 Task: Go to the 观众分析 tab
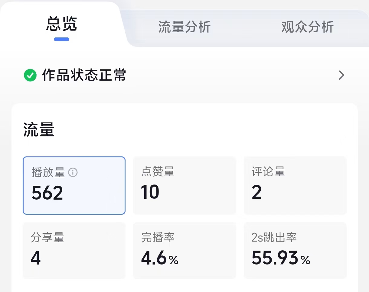click(x=307, y=27)
